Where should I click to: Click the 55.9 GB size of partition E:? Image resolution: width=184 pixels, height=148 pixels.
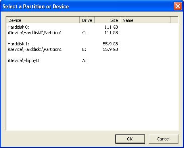[x=110, y=49]
